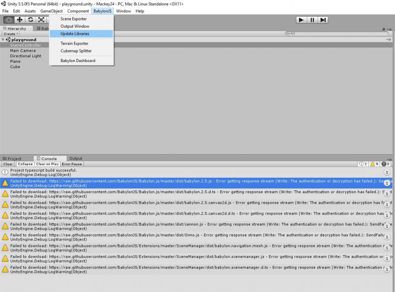Open the Component menu

78,11
